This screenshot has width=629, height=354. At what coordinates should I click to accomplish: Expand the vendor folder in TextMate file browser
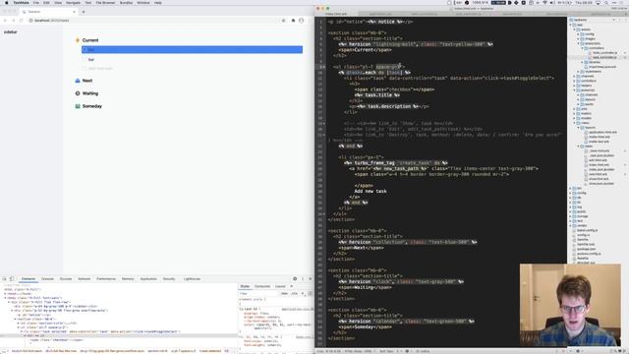tap(570, 225)
